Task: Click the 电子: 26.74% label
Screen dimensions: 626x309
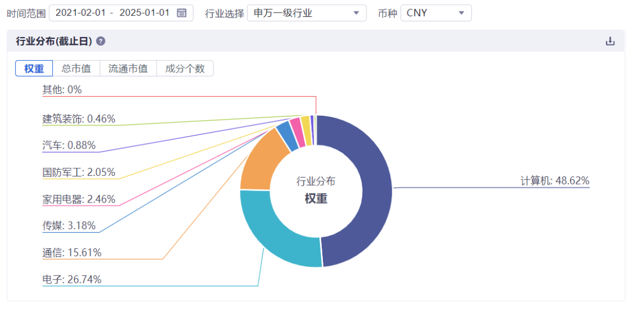Action: 72,279
